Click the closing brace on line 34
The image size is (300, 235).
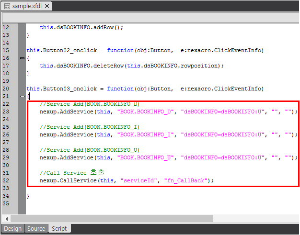click(x=28, y=196)
